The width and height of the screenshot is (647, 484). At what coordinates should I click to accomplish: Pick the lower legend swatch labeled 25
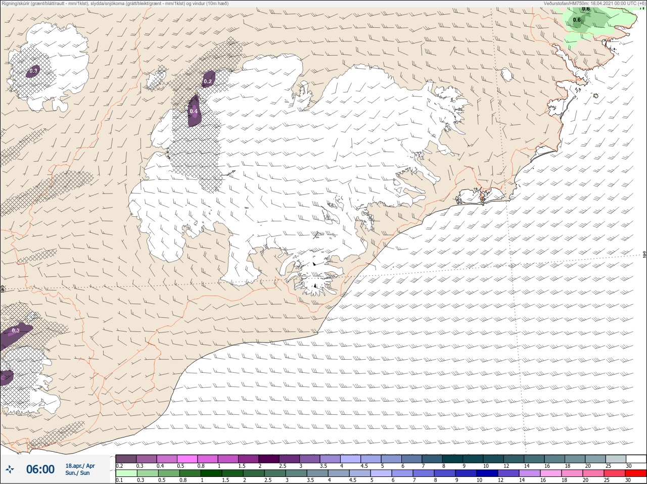[615, 473]
